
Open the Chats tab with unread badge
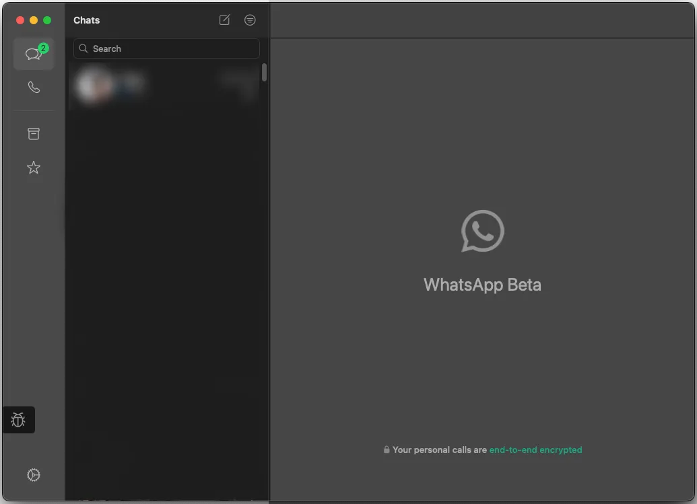click(x=34, y=54)
